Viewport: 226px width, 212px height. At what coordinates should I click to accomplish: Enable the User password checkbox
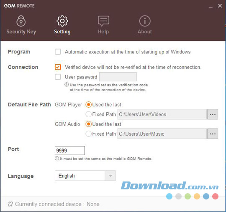(x=58, y=77)
